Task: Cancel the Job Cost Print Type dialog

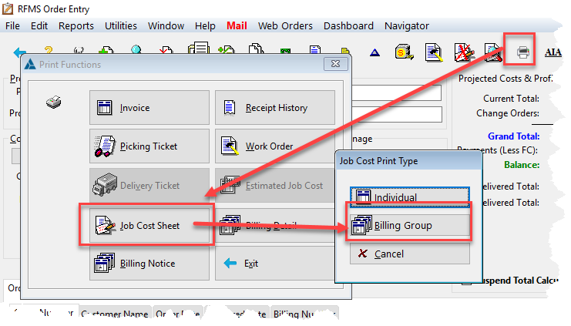Action: point(410,254)
